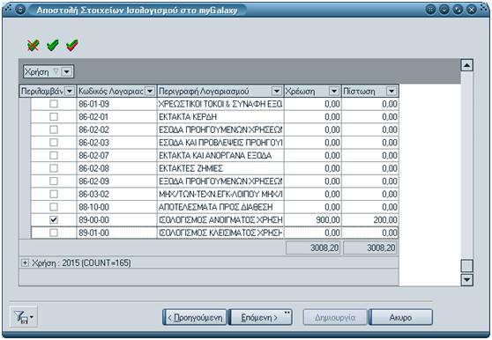Click the scroll up arrow of grid
Image resolution: width=492 pixels, height=340 pixels.
click(x=467, y=65)
